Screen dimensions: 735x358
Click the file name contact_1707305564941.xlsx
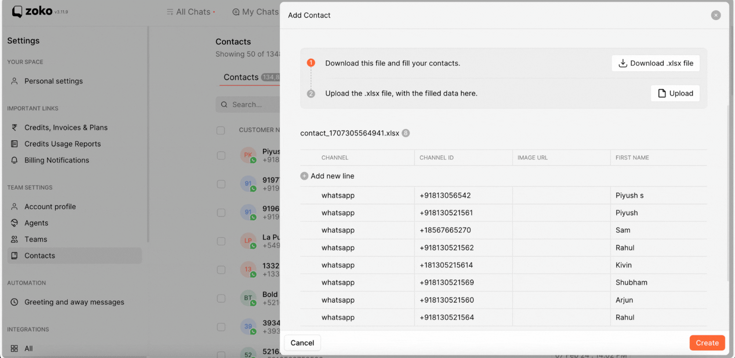(x=350, y=133)
